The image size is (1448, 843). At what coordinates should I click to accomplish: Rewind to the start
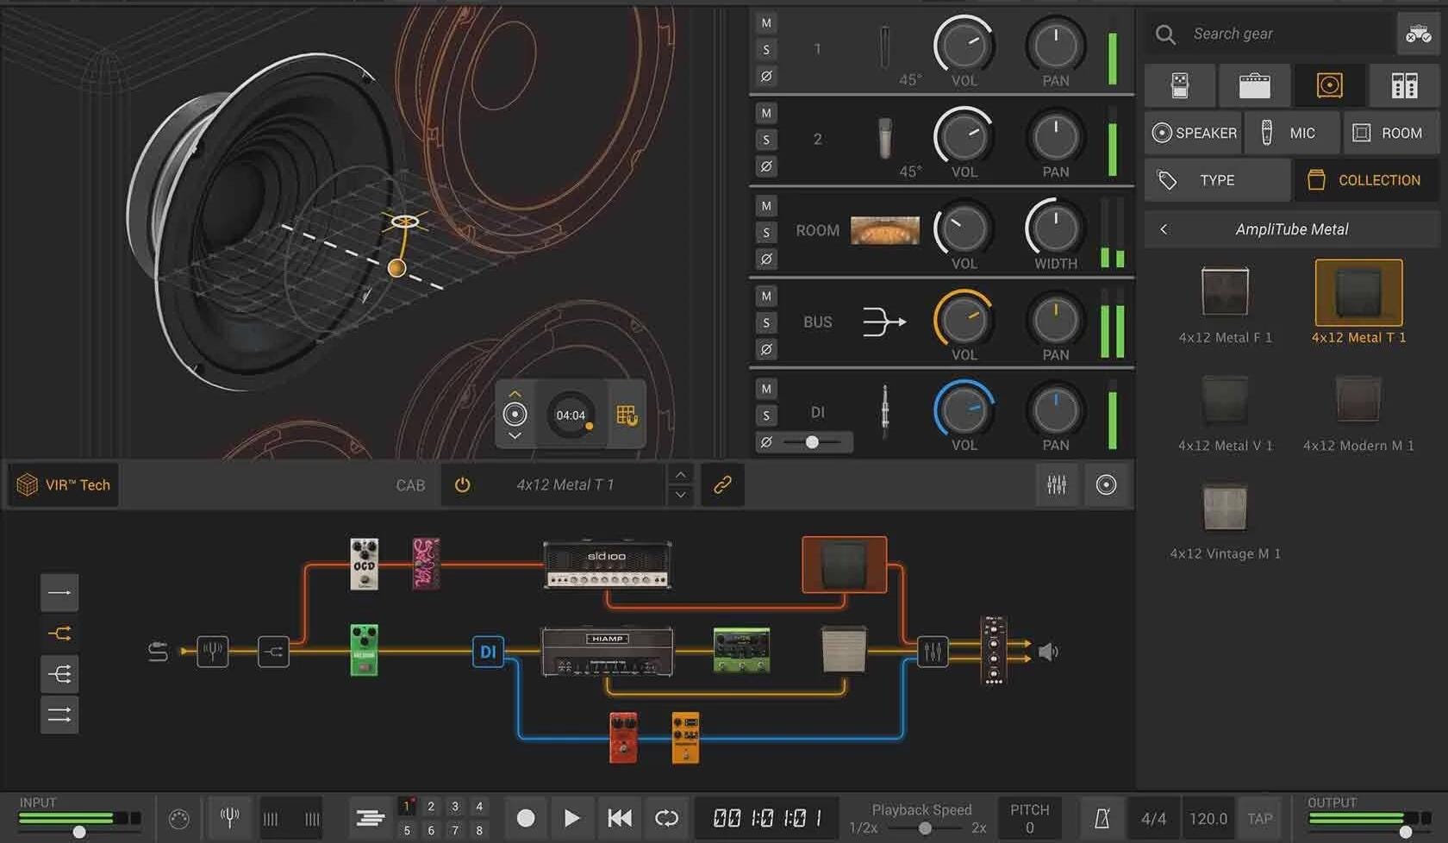619,818
